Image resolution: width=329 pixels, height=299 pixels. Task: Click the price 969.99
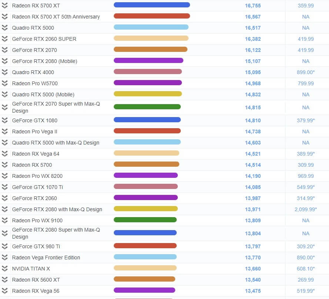pyautogui.click(x=306, y=176)
